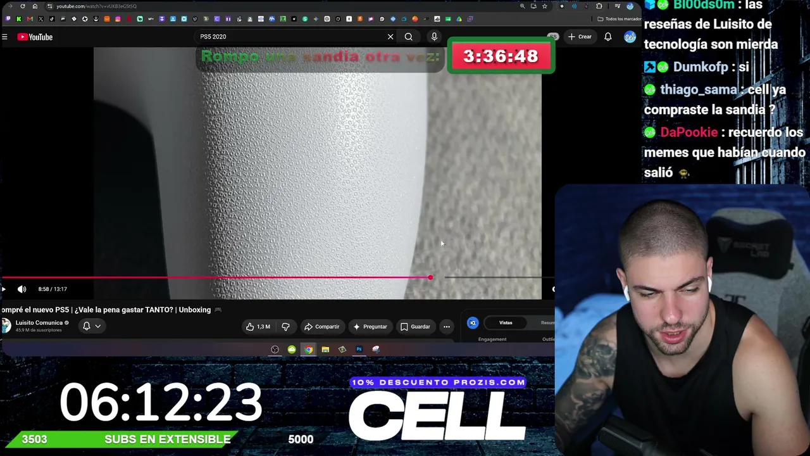Open the Preguntar AI button
This screenshot has height=456, width=810.
coord(370,327)
